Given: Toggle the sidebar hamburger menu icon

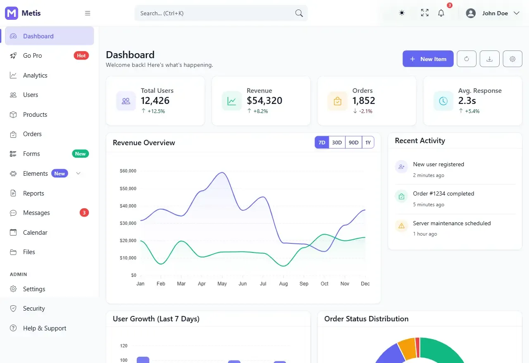Looking at the screenshot, I should tap(88, 13).
